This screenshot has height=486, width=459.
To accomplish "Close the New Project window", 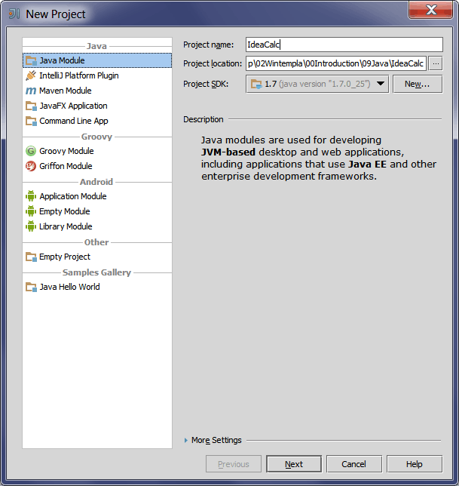I will tap(431, 10).
